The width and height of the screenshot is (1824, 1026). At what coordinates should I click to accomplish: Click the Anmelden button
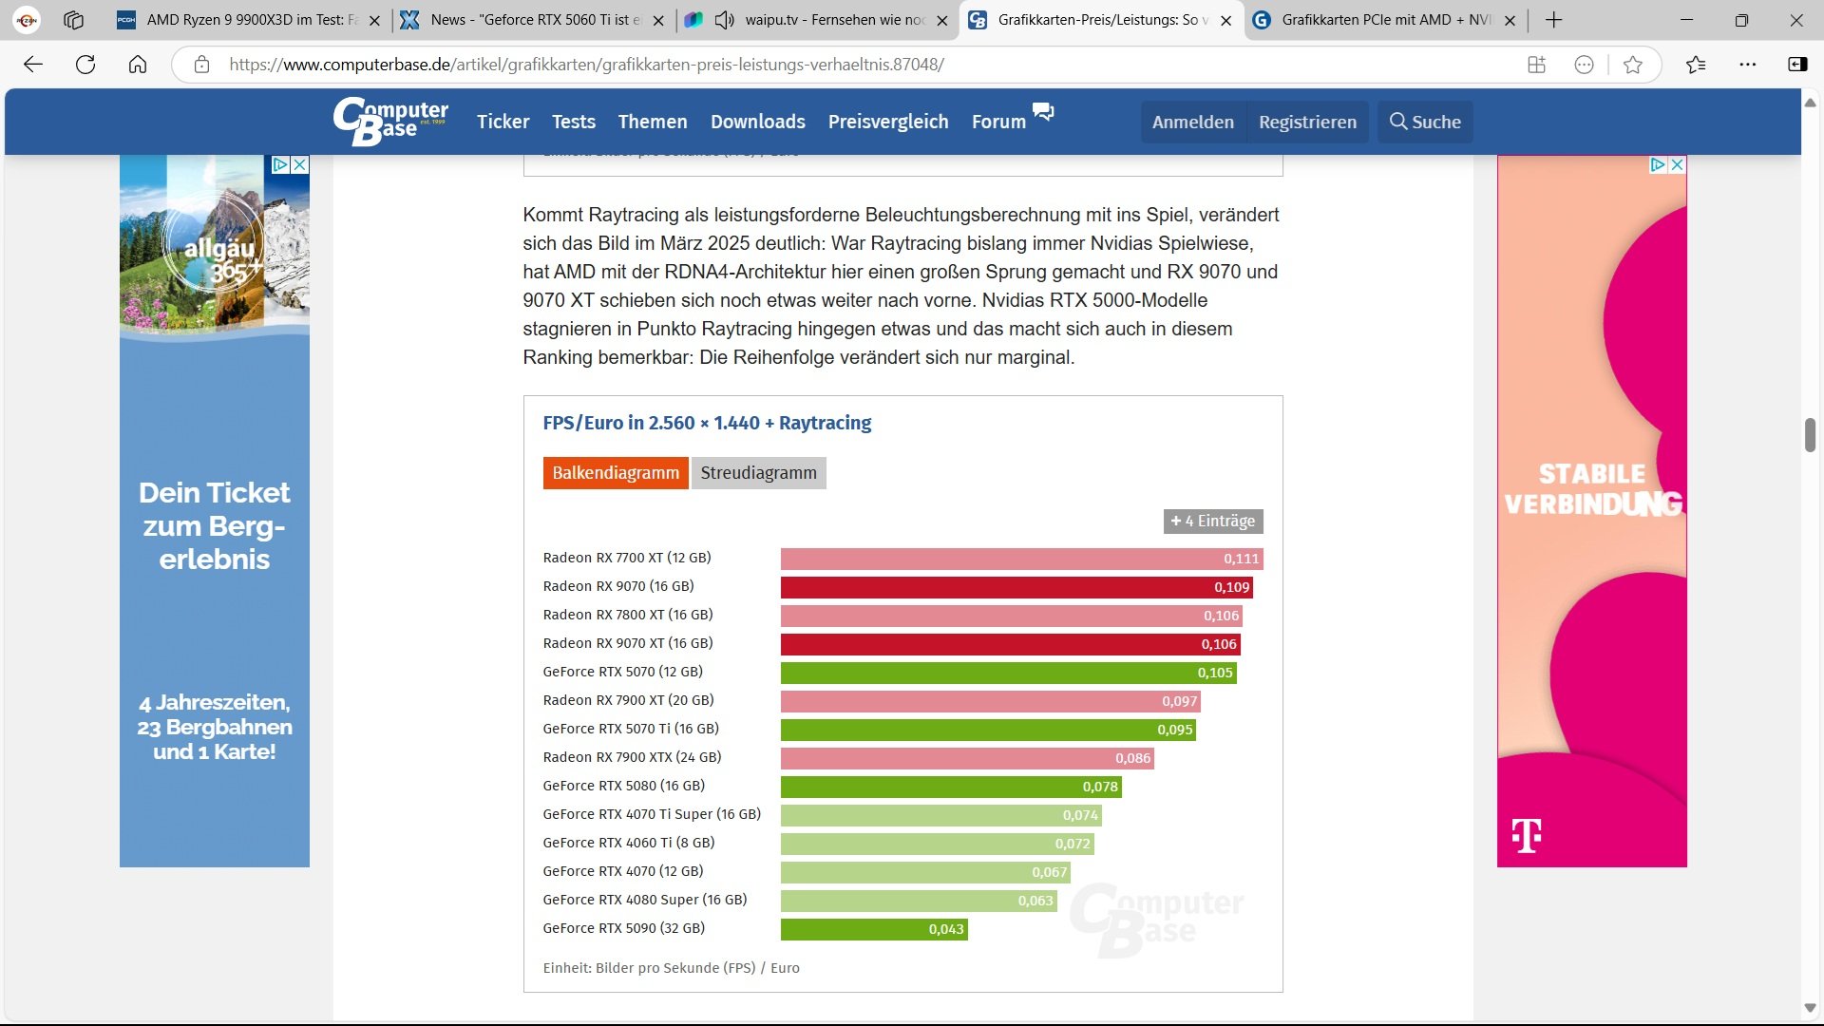point(1193,122)
